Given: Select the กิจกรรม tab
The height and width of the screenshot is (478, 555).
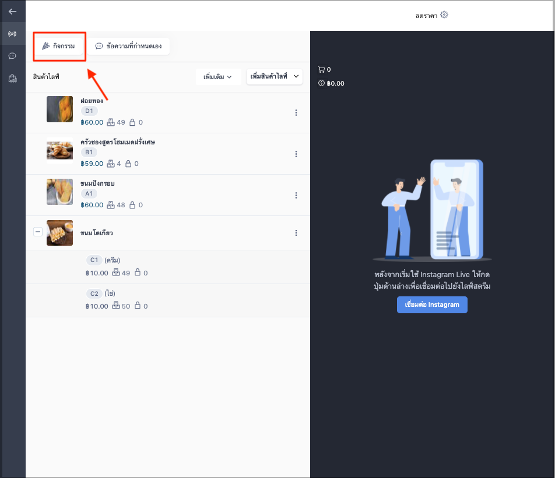Looking at the screenshot, I should click(58, 46).
